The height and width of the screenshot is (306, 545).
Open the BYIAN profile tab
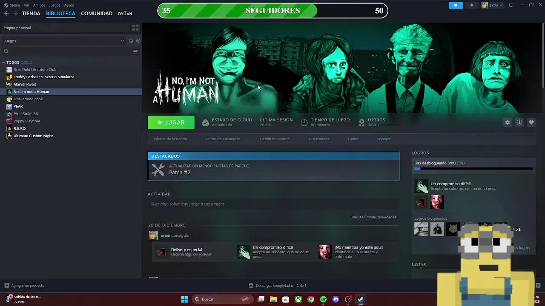tap(125, 14)
